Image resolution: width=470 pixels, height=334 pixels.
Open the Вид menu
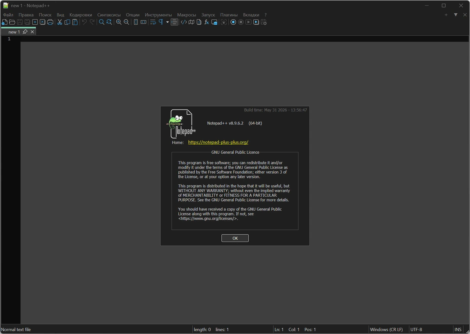(x=60, y=15)
